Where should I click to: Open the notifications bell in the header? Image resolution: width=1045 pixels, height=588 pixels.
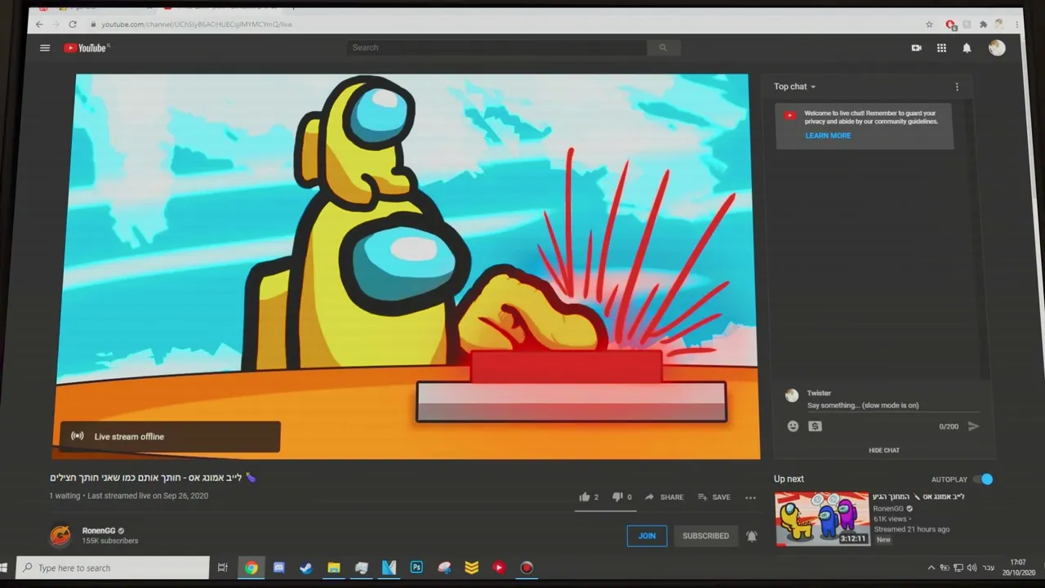(x=967, y=48)
